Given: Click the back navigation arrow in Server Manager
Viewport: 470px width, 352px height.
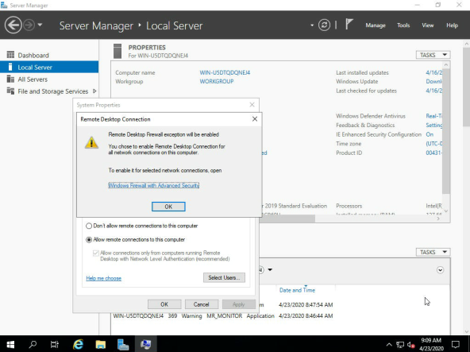Looking at the screenshot, I should (13, 25).
